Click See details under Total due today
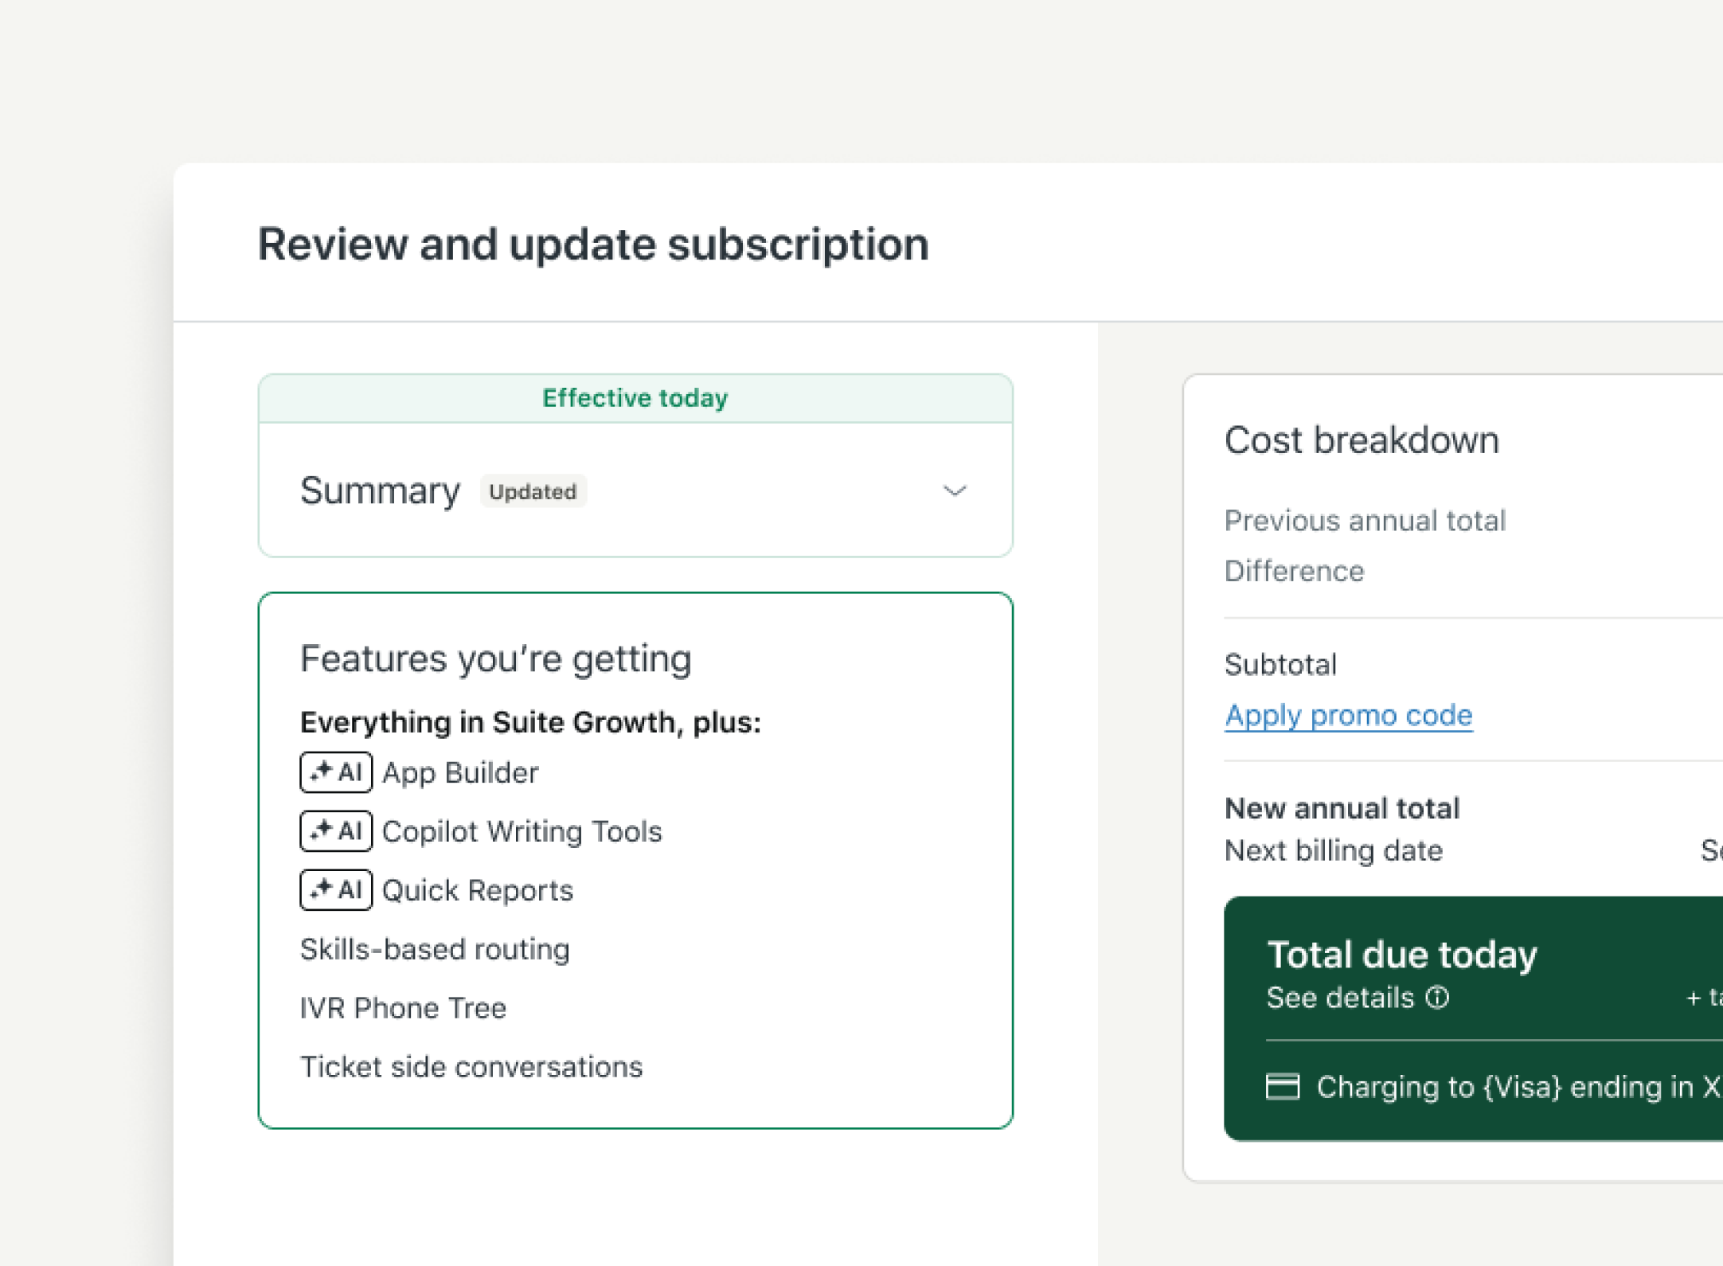Image resolution: width=1723 pixels, height=1266 pixels. pos(1340,998)
